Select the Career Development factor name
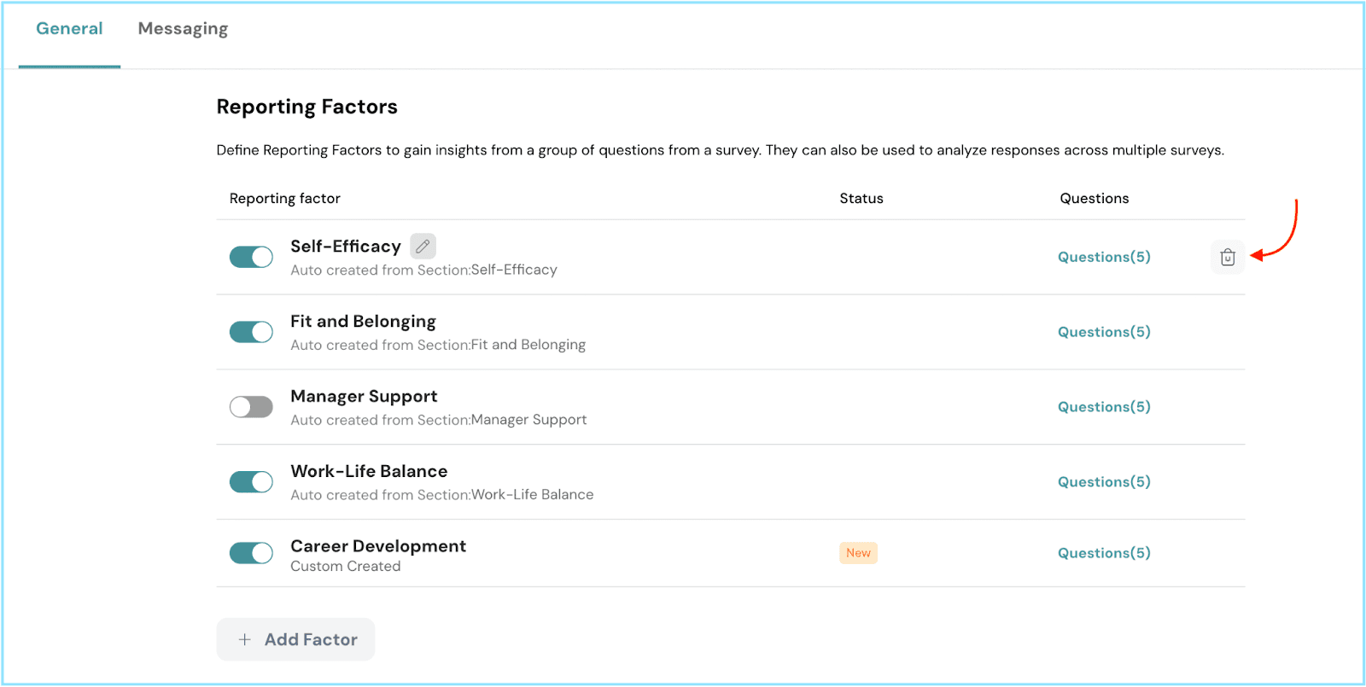1366x687 pixels. click(x=378, y=546)
